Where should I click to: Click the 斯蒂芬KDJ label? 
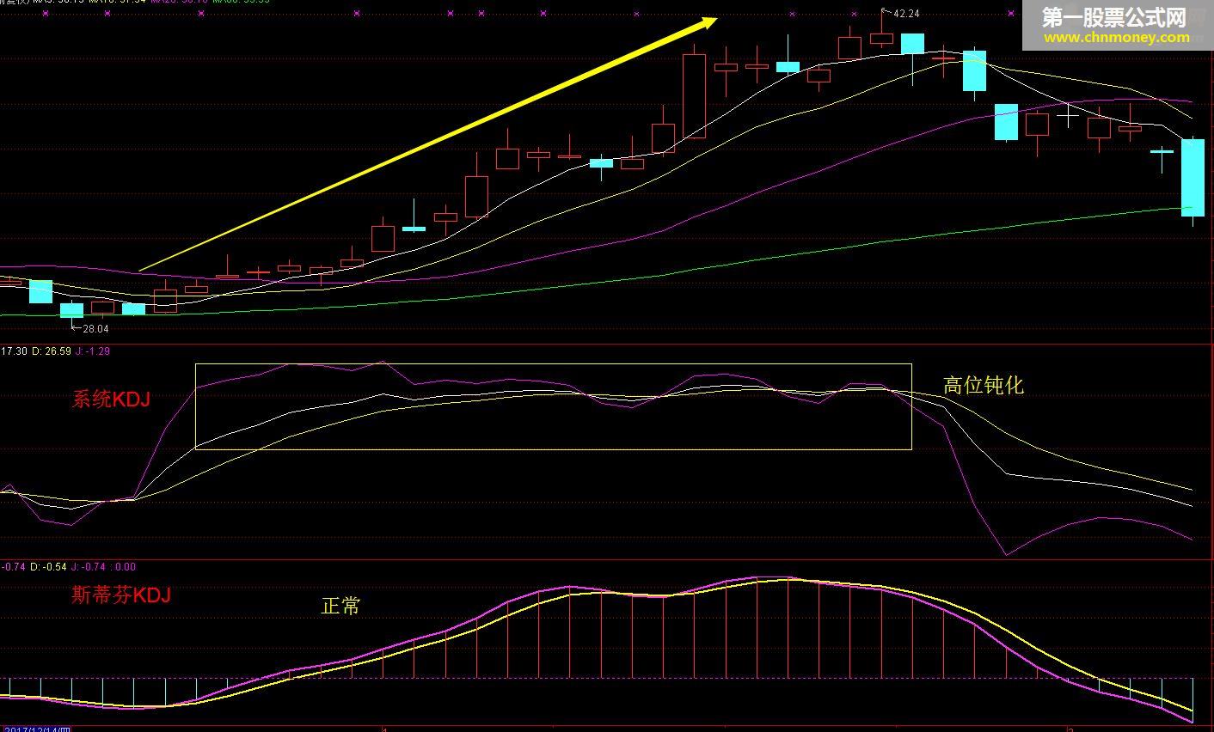[121, 595]
